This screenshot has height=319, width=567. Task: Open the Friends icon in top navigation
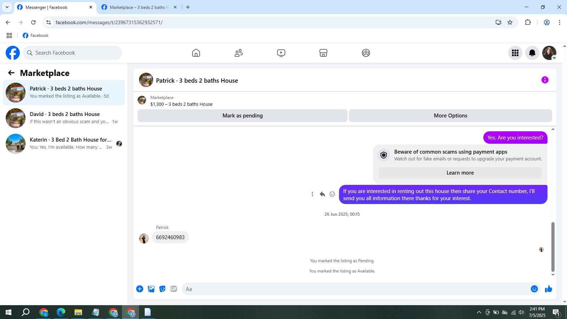tap(239, 53)
